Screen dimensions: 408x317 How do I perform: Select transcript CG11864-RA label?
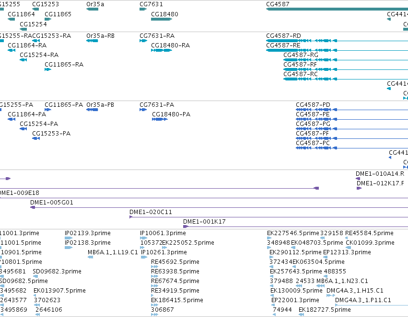(27, 45)
